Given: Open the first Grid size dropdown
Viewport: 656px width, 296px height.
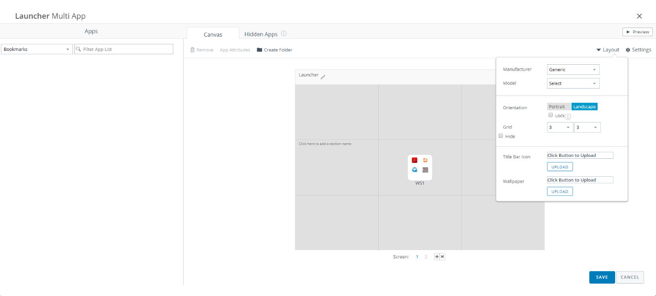Looking at the screenshot, I should point(560,128).
